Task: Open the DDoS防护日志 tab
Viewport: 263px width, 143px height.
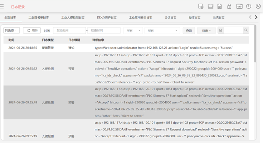Action: 107,17
